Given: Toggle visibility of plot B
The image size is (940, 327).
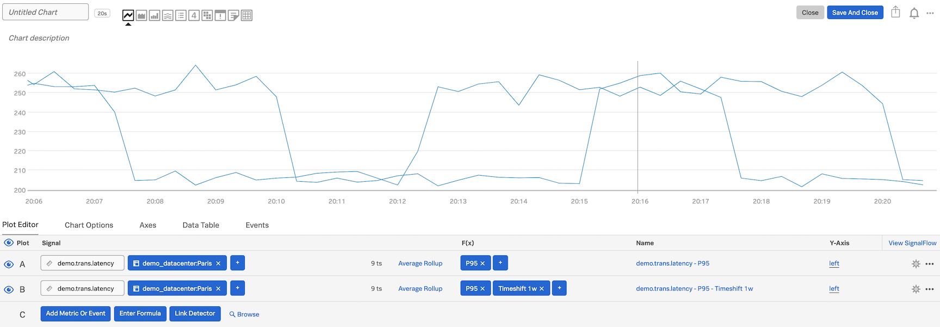Looking at the screenshot, I should coord(9,289).
